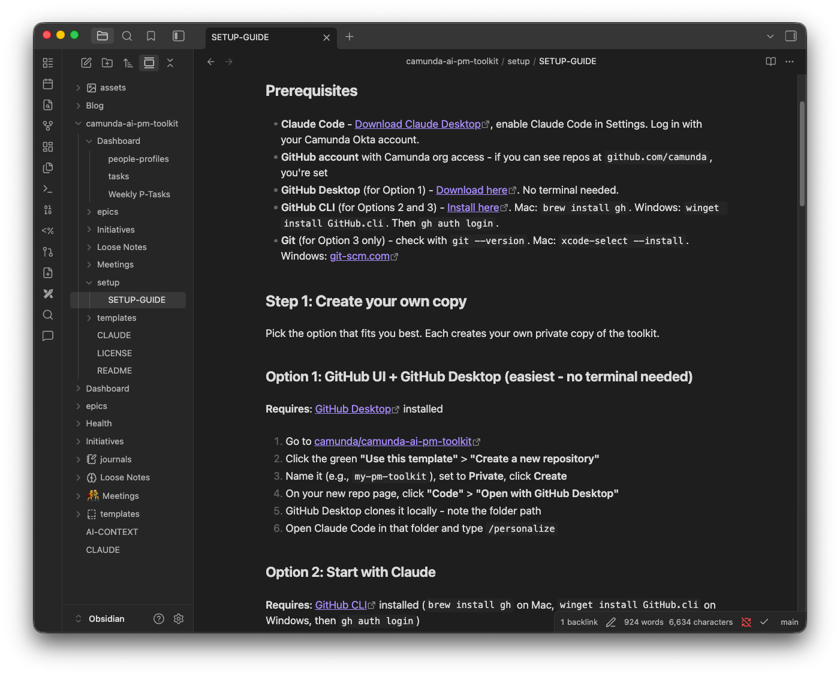
Task: Open tab list dropdown chevron
Action: 770,37
